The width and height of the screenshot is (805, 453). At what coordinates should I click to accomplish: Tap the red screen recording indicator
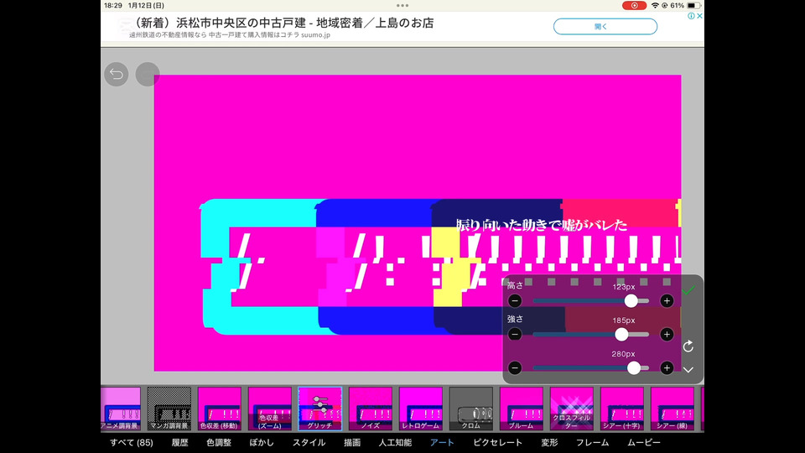pyautogui.click(x=634, y=5)
